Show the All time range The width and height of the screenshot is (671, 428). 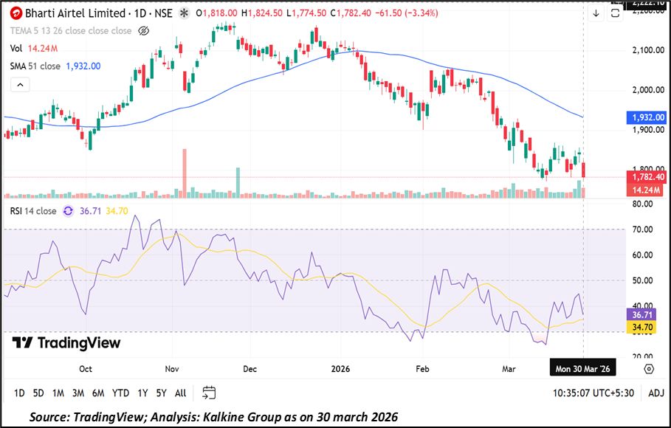point(180,393)
